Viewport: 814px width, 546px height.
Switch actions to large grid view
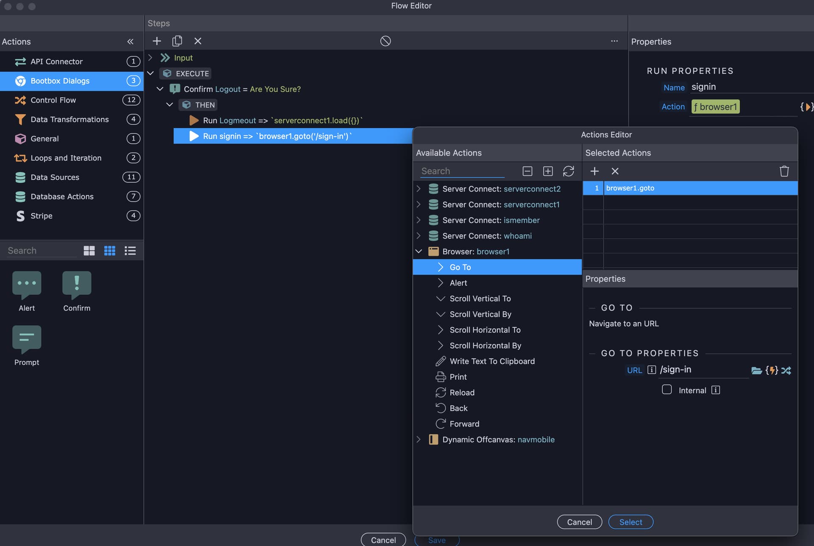[x=89, y=251]
